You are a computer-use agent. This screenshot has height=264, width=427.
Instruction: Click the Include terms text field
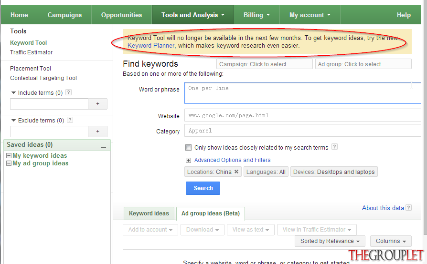(x=49, y=104)
